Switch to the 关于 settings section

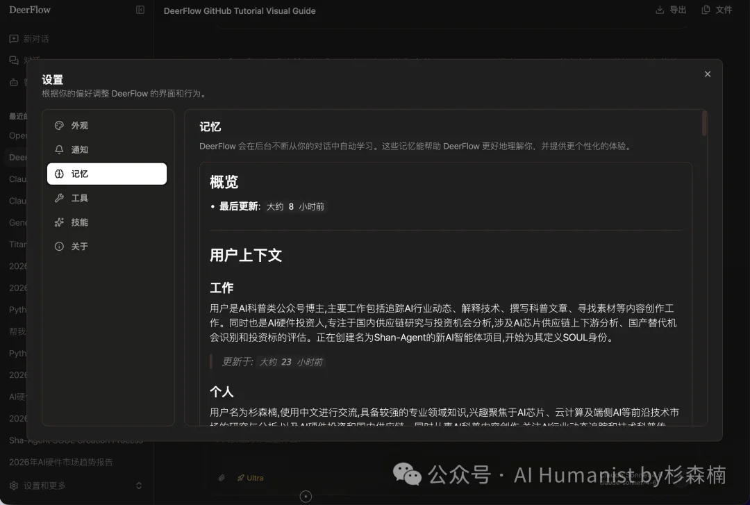[60, 245]
